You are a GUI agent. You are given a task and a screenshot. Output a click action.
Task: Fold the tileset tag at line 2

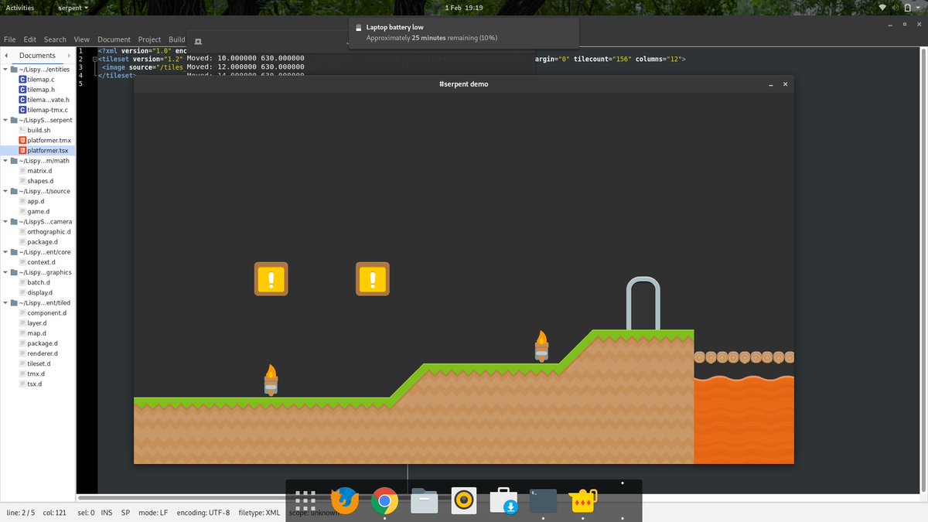pyautogui.click(x=94, y=59)
